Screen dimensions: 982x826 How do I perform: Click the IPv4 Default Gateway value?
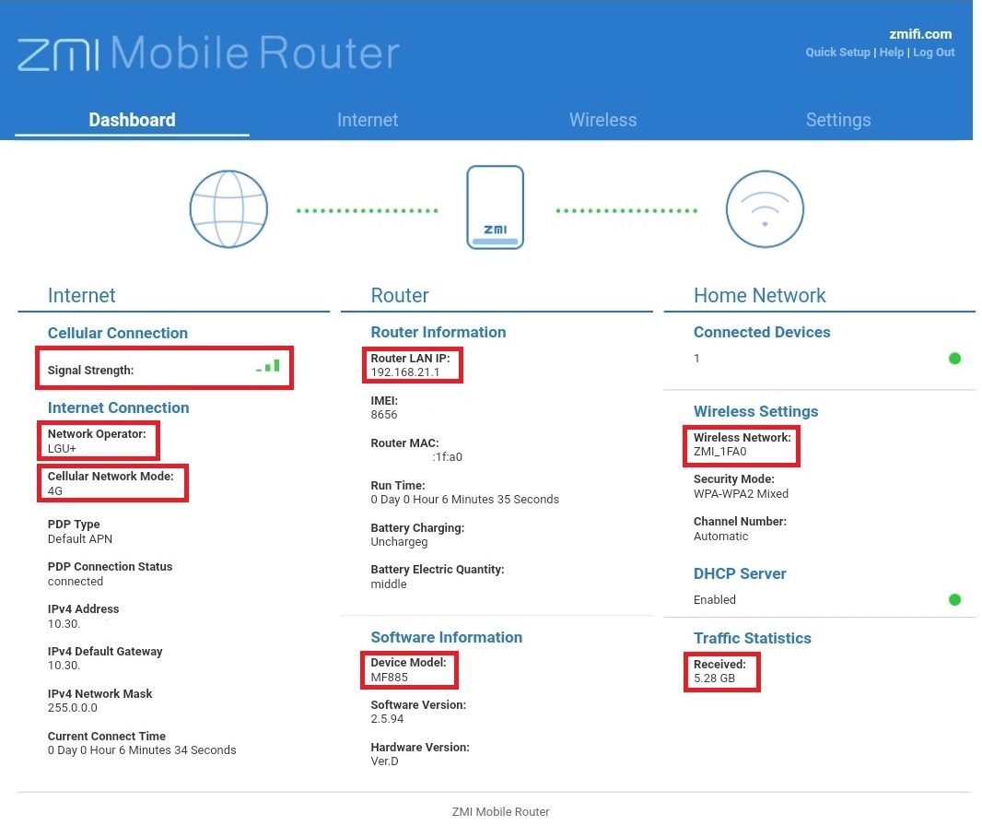pos(64,666)
